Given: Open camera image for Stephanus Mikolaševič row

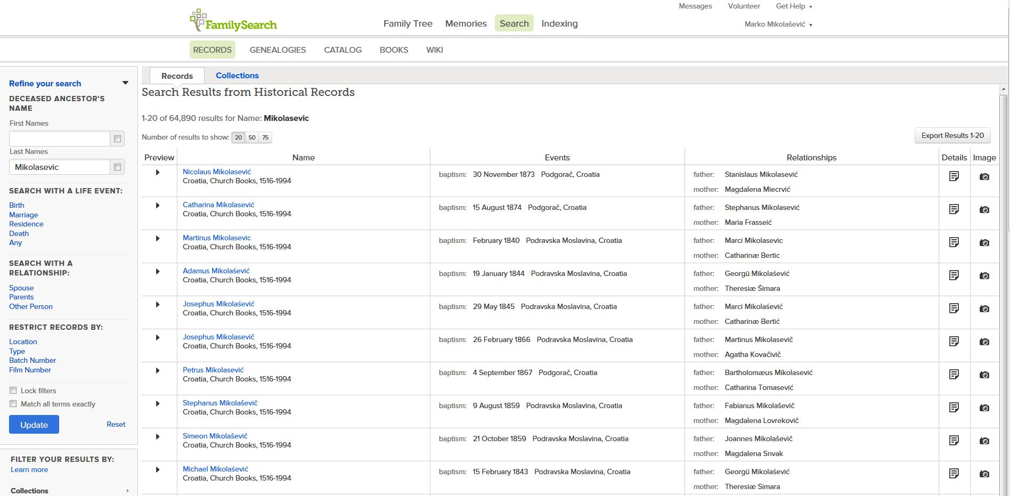Looking at the screenshot, I should coord(984,408).
